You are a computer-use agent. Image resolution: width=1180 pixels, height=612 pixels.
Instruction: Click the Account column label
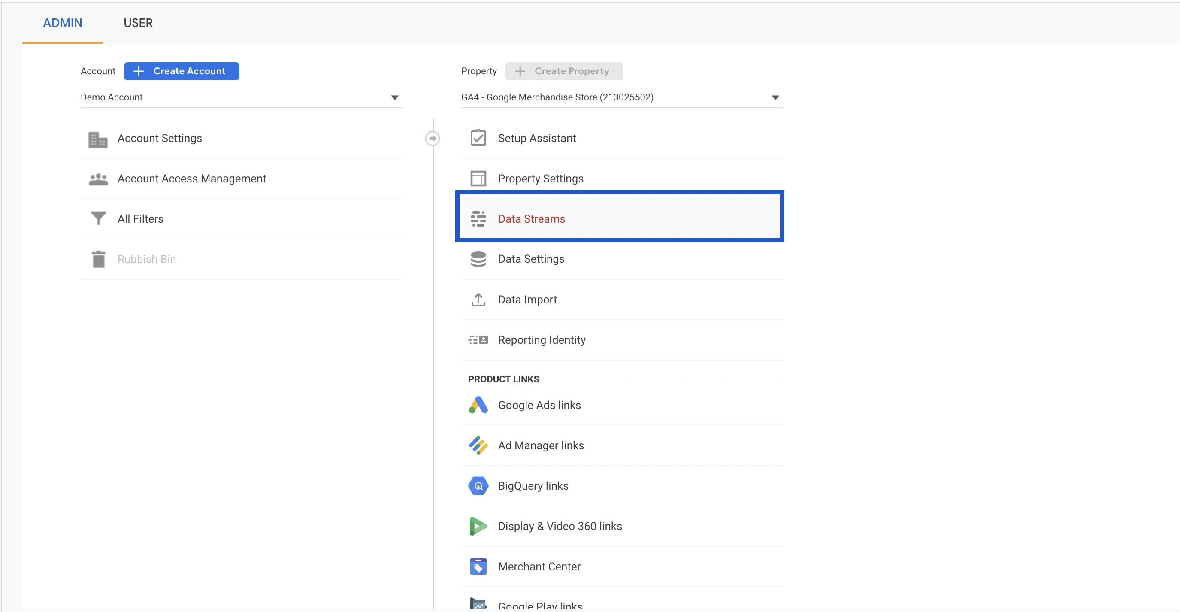pyautogui.click(x=98, y=71)
